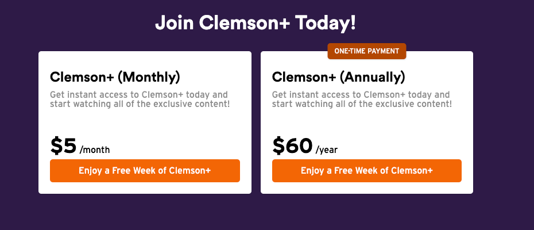
Task: Click the $60 price amount
Action: pyautogui.click(x=292, y=146)
